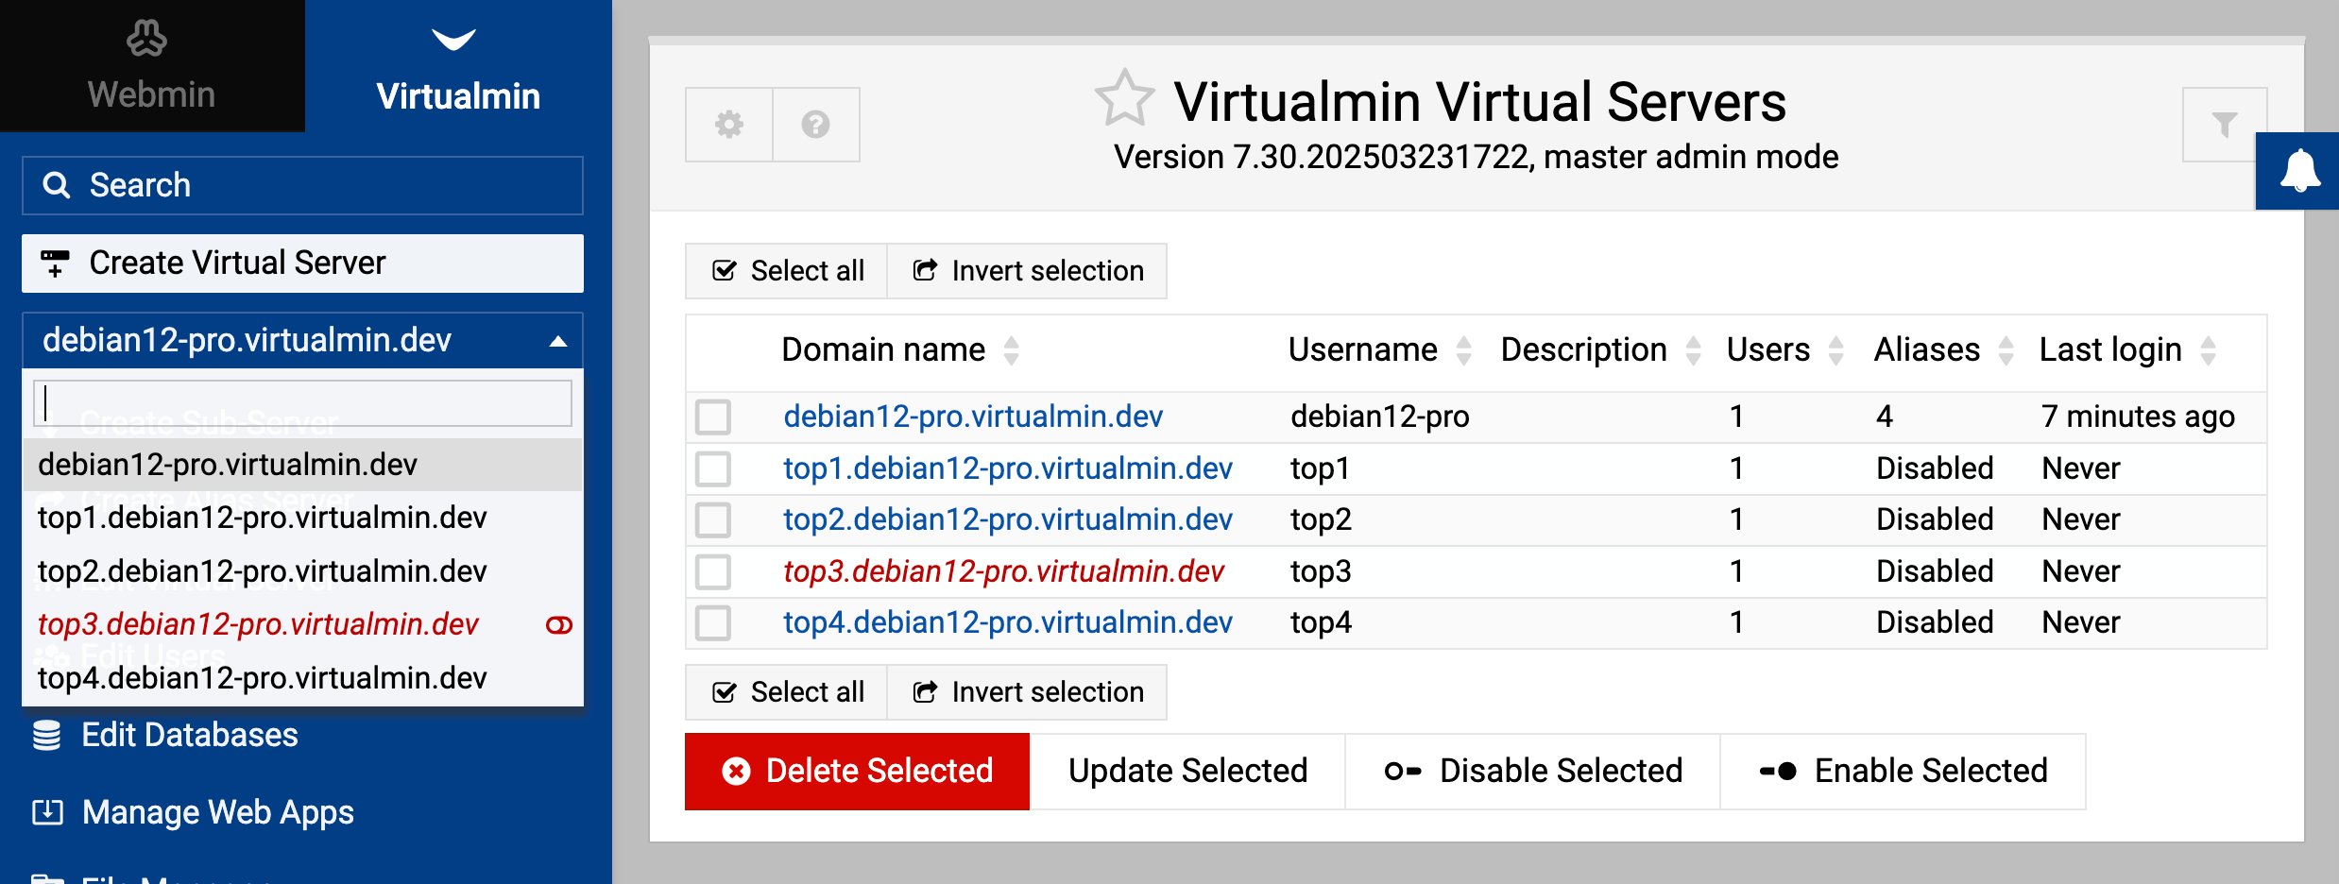The image size is (2339, 884).
Task: Open notifications bell icon
Action: click(x=2299, y=171)
